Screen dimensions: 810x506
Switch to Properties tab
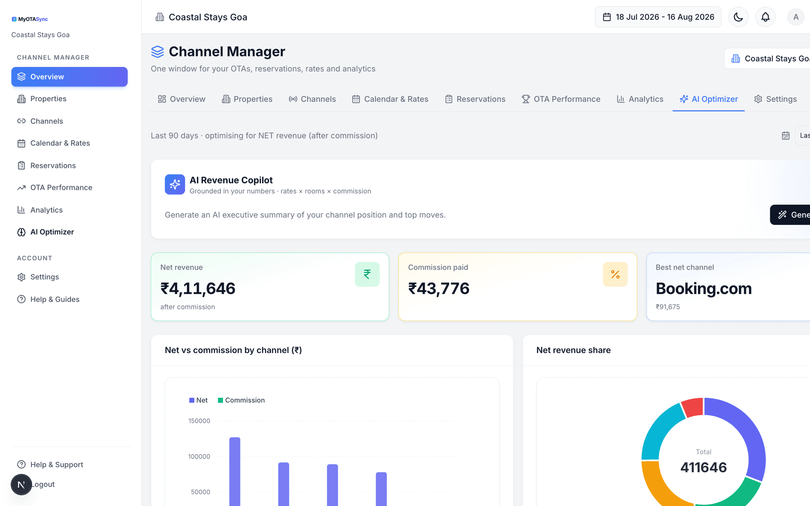247,99
